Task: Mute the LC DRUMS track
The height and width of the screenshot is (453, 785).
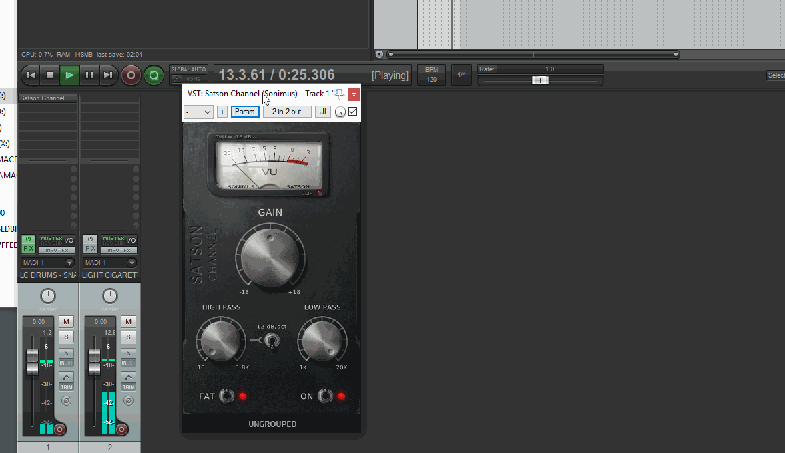Action: coord(66,322)
